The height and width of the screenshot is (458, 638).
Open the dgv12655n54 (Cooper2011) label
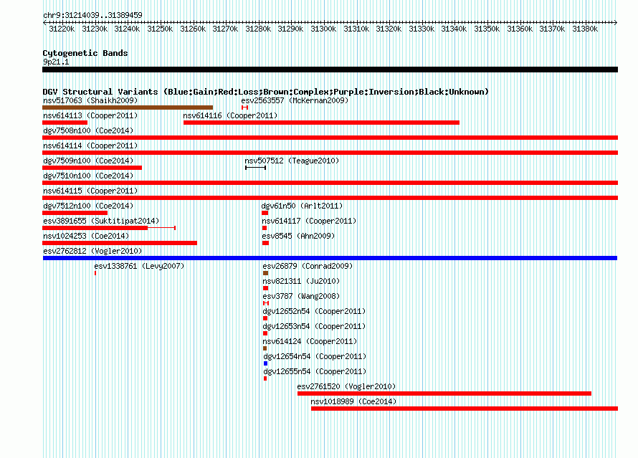coord(315,371)
